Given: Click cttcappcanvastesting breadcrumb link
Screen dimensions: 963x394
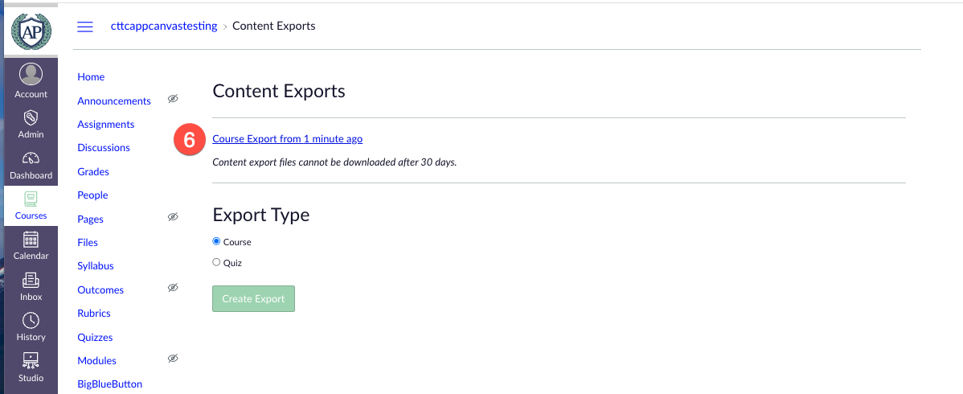Looking at the screenshot, I should (164, 26).
